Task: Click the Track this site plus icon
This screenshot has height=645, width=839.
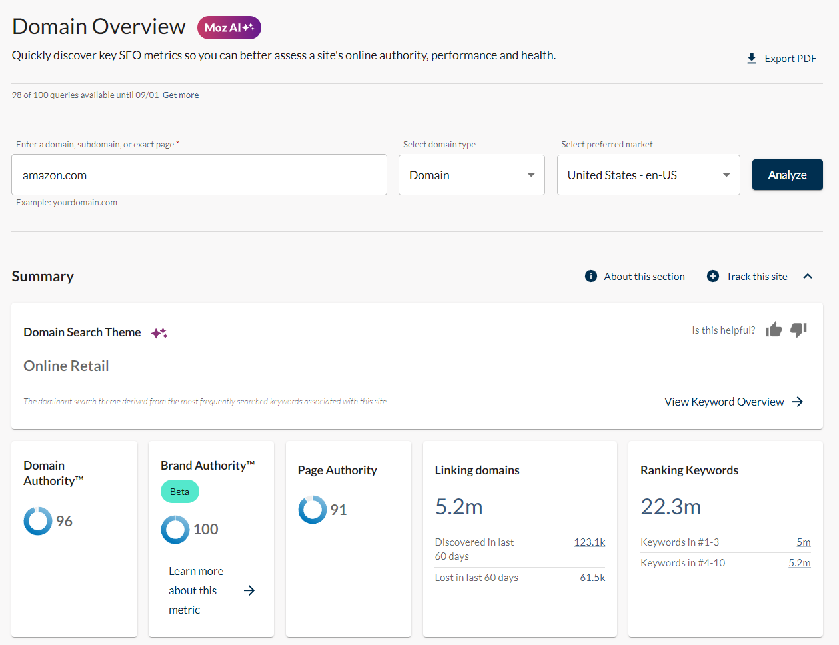Action: pos(713,276)
